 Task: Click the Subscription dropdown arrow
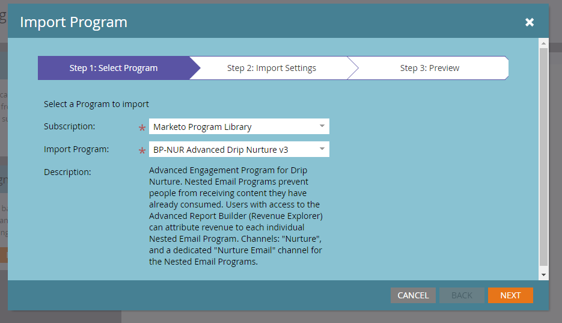pyautogui.click(x=322, y=126)
